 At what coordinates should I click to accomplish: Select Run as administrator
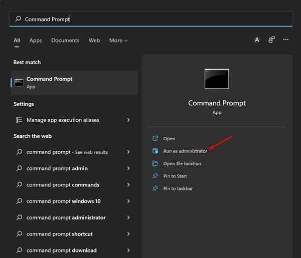[185, 151]
